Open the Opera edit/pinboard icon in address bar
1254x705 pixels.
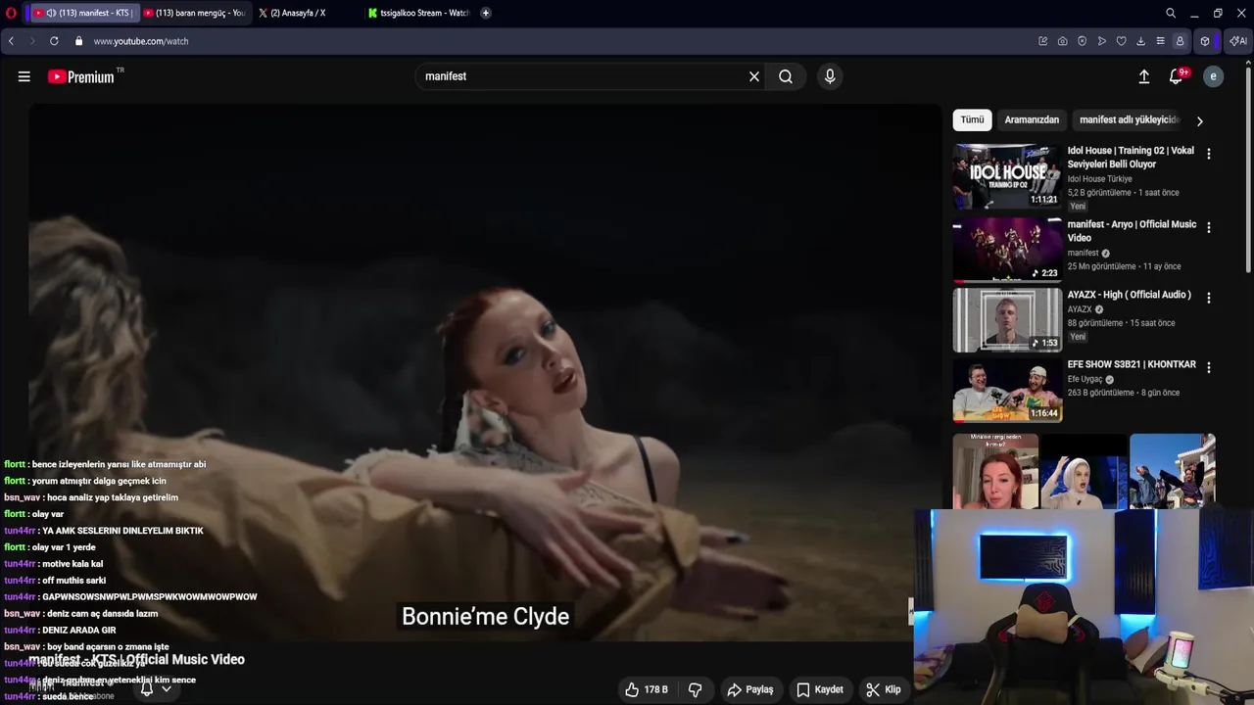(x=1043, y=41)
